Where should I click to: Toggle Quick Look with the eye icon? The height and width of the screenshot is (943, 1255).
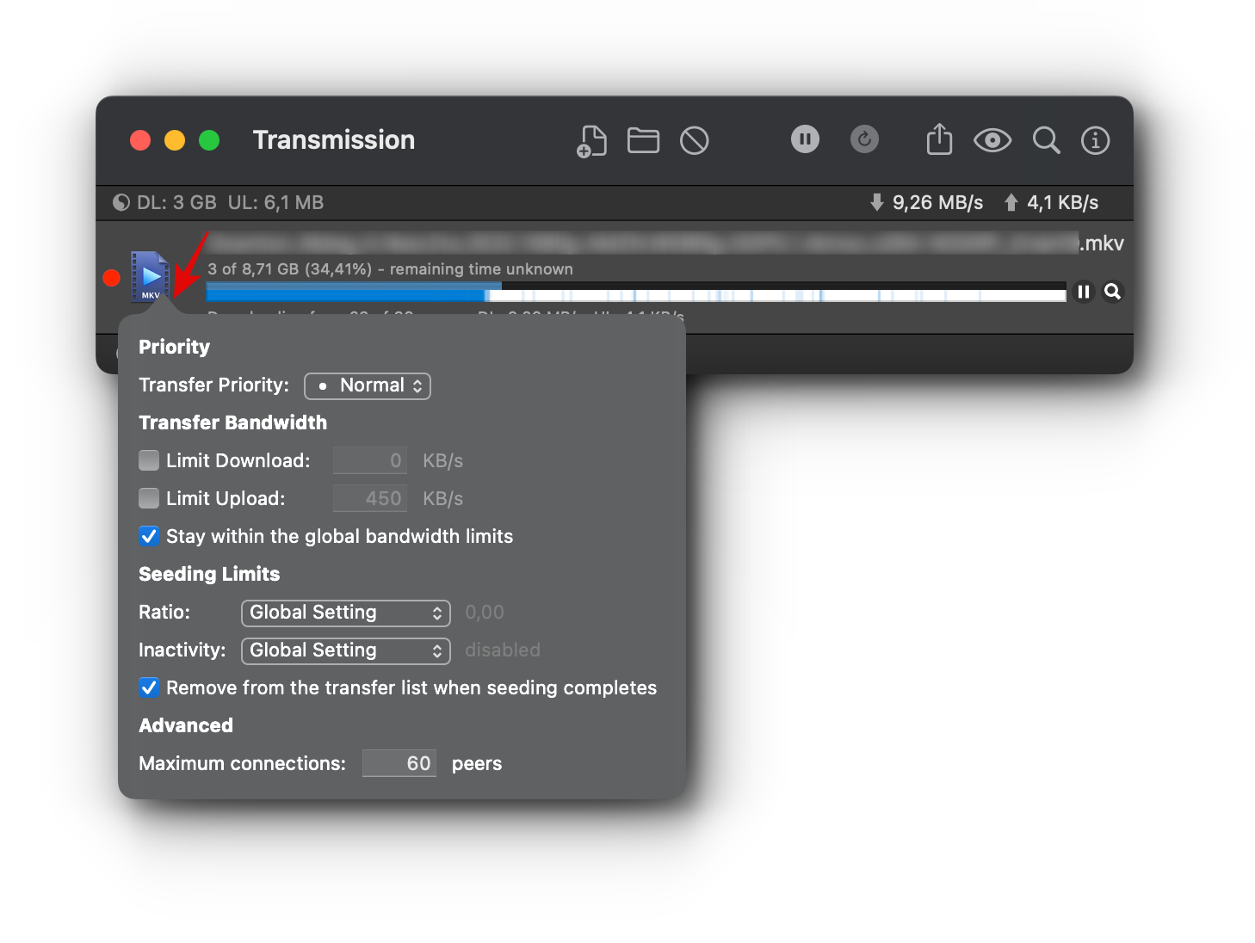[x=992, y=139]
